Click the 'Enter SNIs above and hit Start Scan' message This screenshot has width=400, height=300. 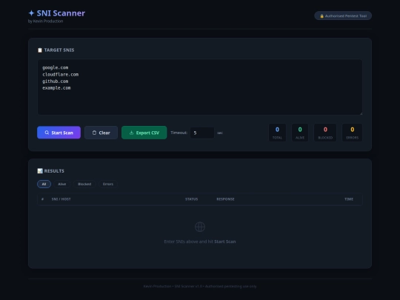[x=200, y=241]
